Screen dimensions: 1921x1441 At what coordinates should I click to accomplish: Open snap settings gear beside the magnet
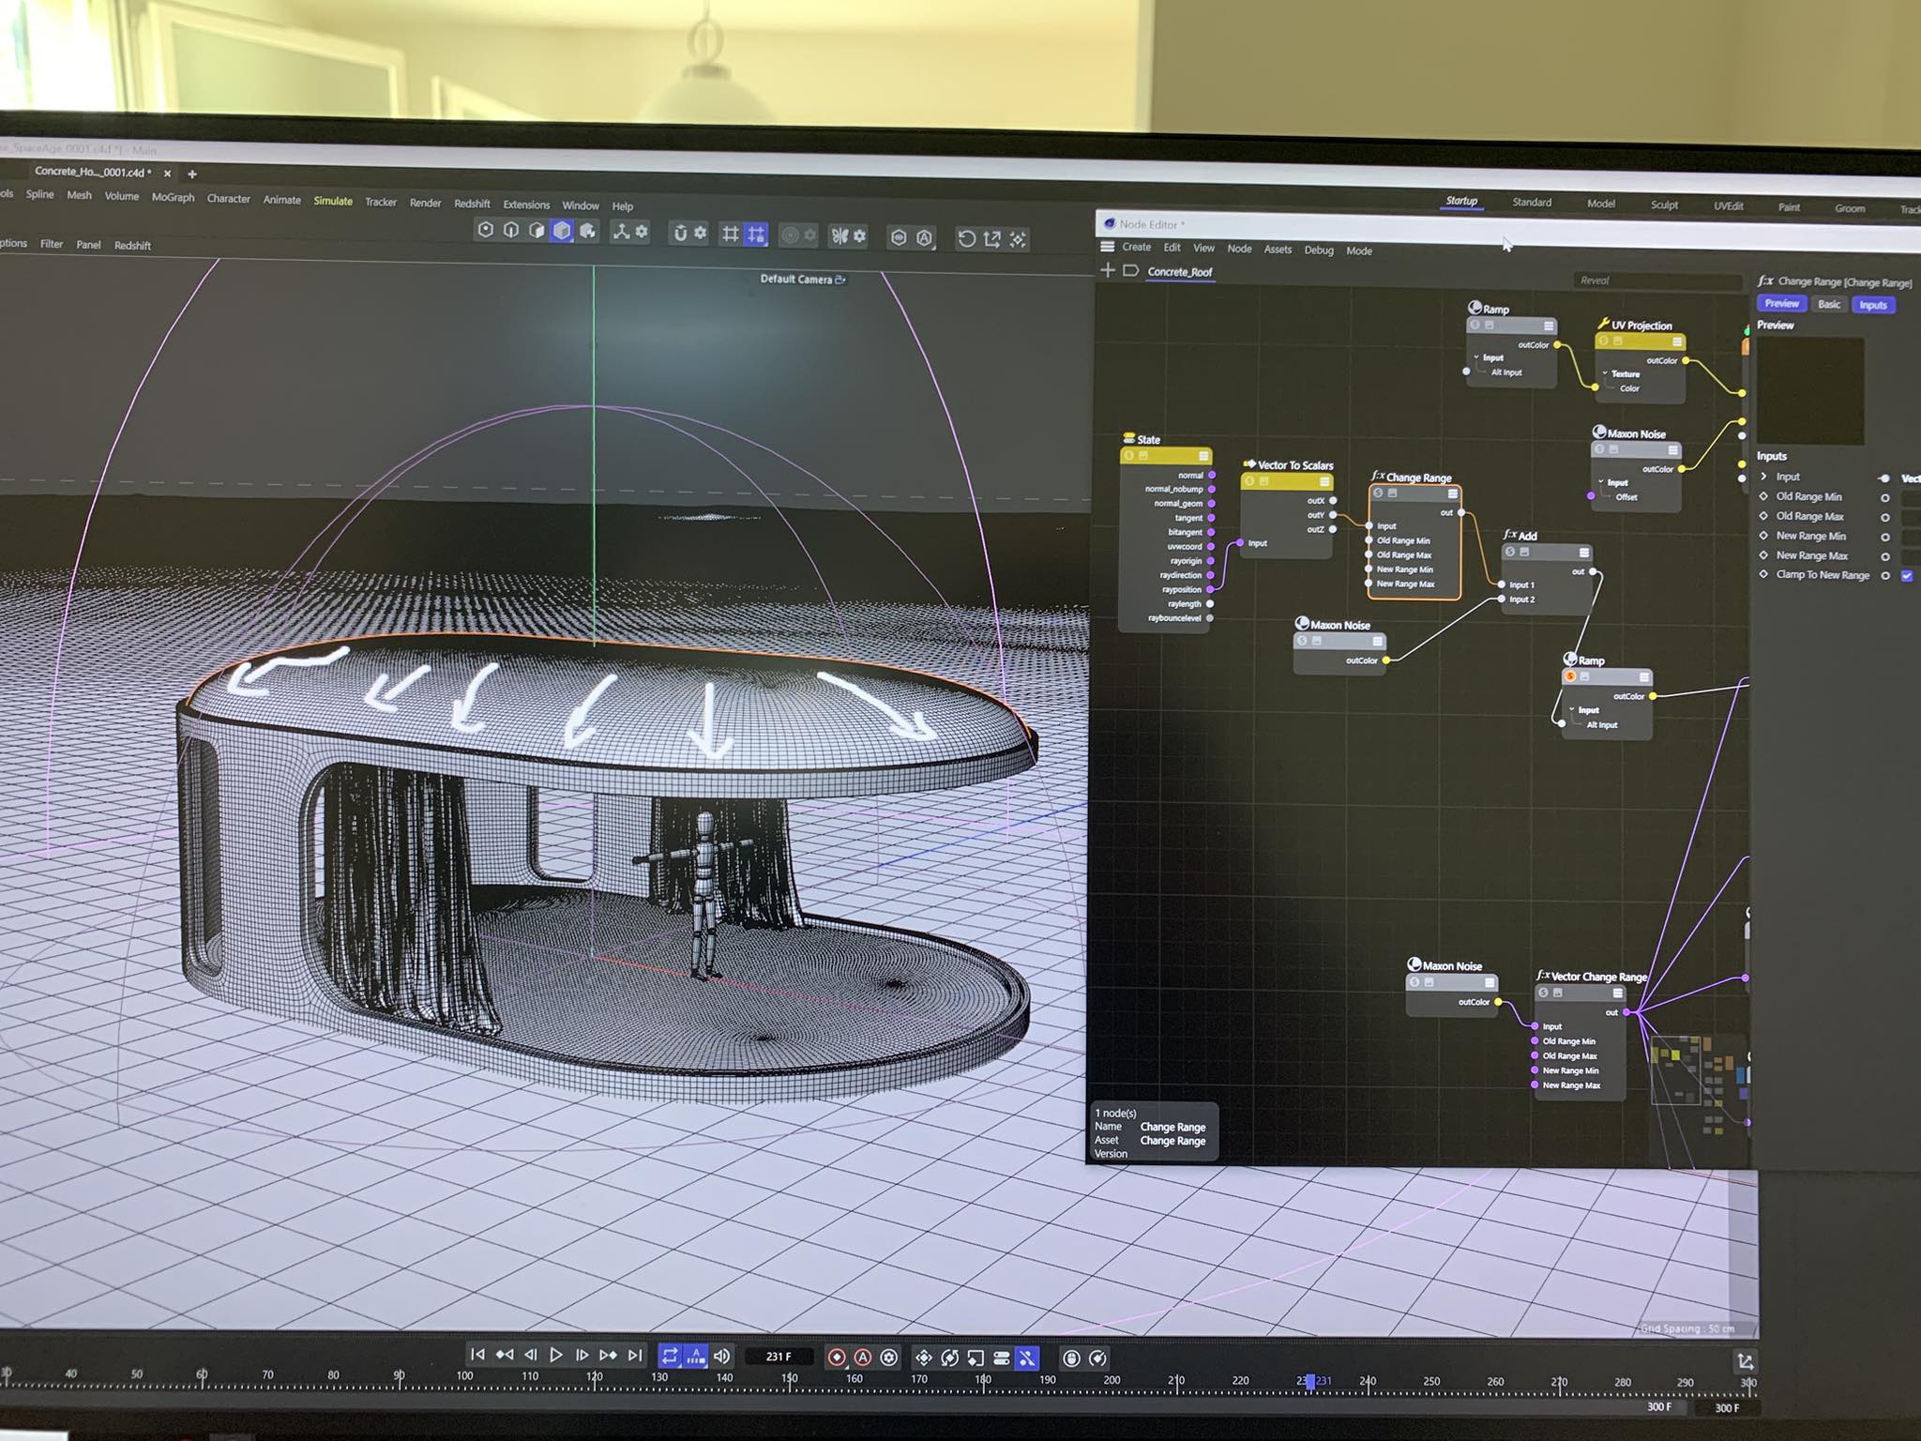click(x=701, y=233)
